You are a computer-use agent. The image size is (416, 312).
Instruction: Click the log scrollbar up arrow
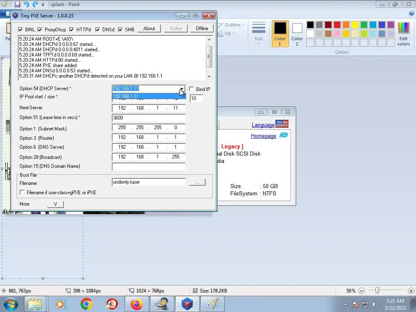(x=209, y=39)
